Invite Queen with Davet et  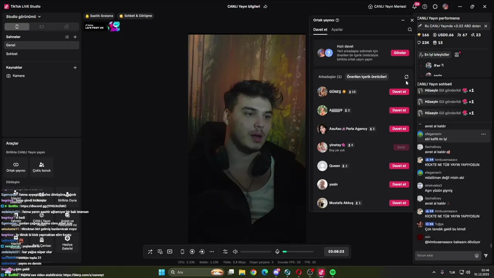(399, 166)
